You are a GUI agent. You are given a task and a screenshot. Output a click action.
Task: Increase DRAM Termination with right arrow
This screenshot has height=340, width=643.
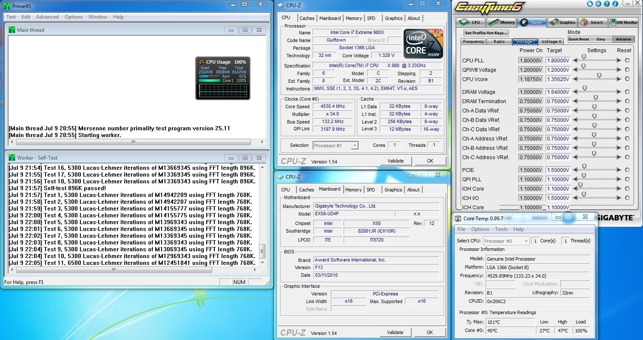pyautogui.click(x=620, y=101)
